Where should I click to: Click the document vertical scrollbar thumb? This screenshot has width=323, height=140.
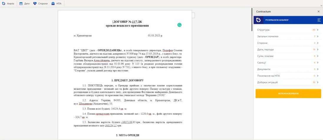pyautogui.click(x=252, y=19)
